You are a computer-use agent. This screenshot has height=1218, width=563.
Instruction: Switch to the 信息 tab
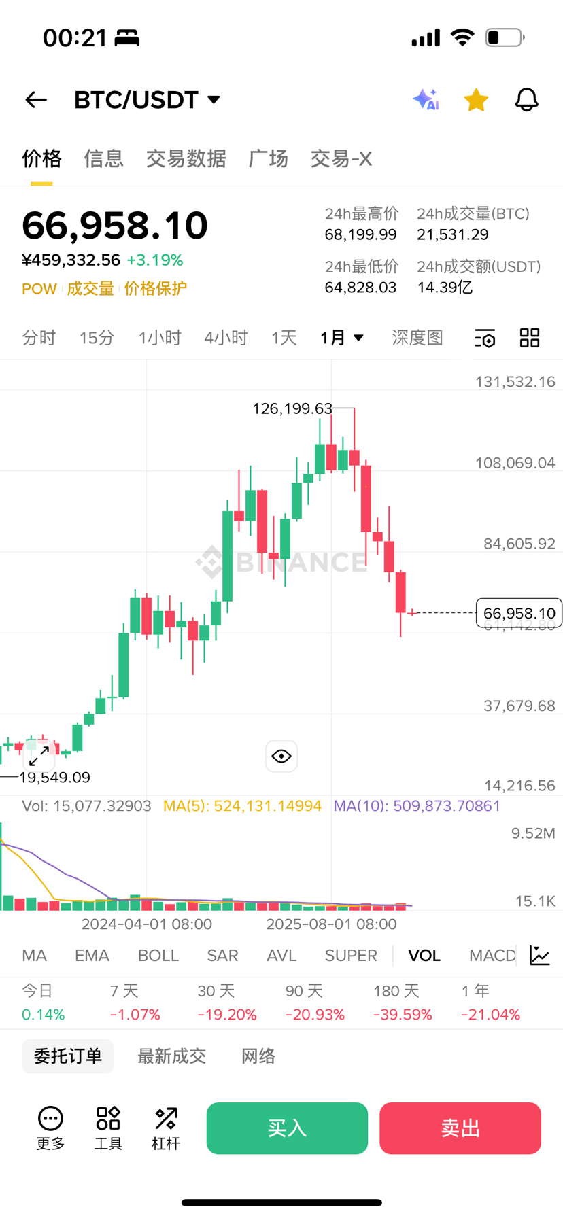103,158
